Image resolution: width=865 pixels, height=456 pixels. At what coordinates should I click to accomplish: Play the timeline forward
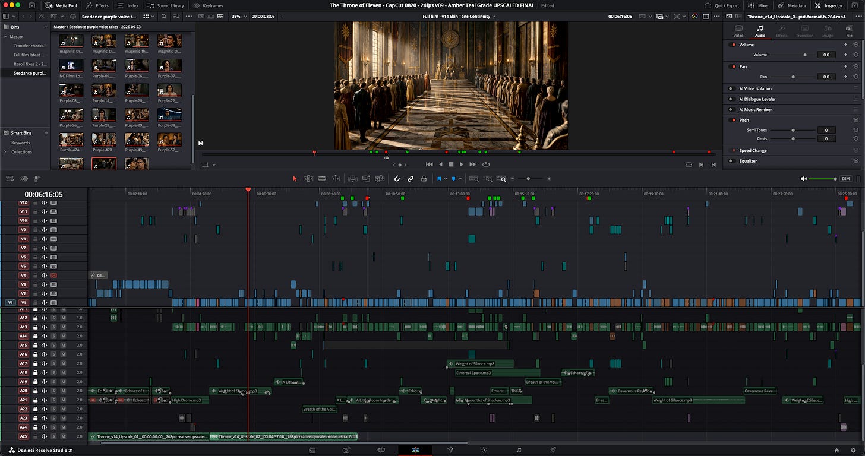point(462,164)
